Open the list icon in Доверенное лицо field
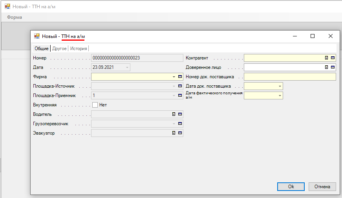This screenshot has height=198, width=342. click(326, 67)
